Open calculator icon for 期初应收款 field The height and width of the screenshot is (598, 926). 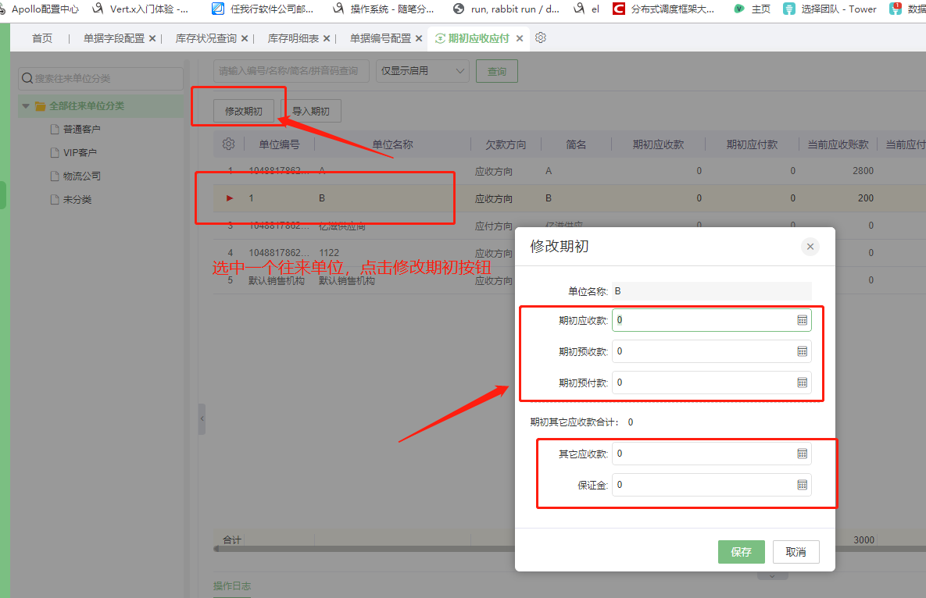pos(802,320)
